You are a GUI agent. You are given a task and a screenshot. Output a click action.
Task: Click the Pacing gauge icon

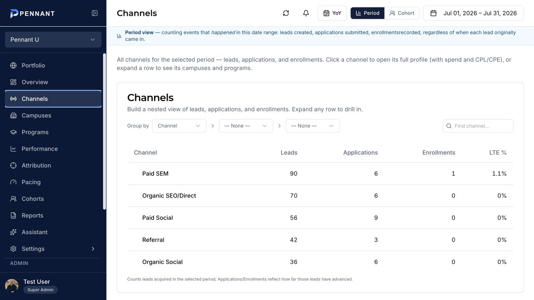[13, 182]
